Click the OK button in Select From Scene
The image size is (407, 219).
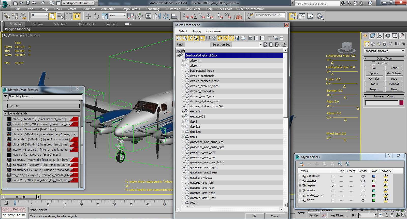click(x=255, y=216)
